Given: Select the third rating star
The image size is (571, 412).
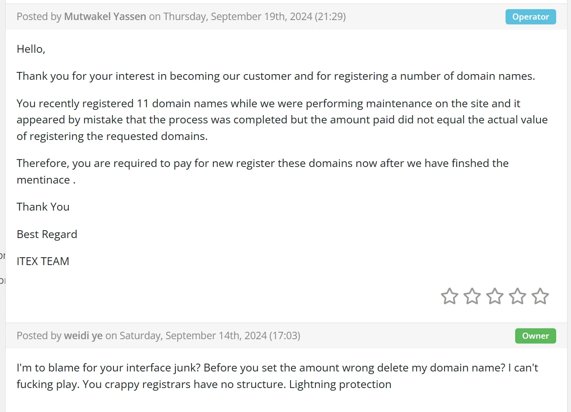Looking at the screenshot, I should [x=495, y=296].
